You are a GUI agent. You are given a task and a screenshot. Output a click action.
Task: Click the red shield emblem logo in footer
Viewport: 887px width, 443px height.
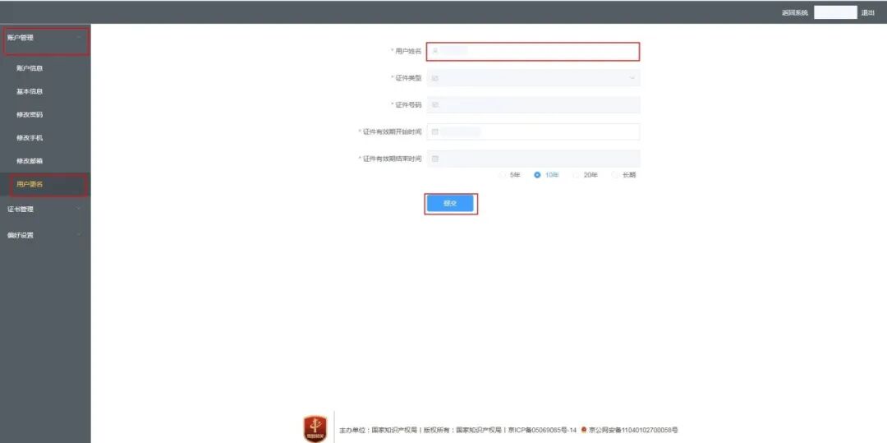coord(315,429)
